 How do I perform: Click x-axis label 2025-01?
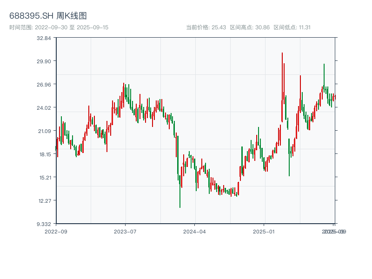click(x=264, y=232)
